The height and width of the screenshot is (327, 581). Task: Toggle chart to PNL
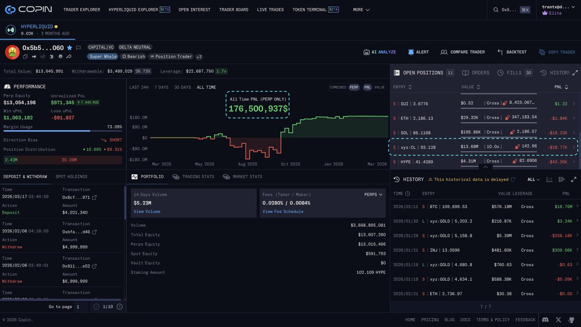click(x=367, y=87)
